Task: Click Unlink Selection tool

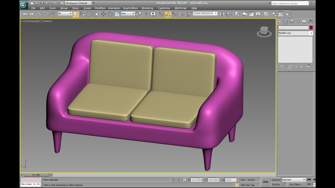Action: click(x=46, y=14)
